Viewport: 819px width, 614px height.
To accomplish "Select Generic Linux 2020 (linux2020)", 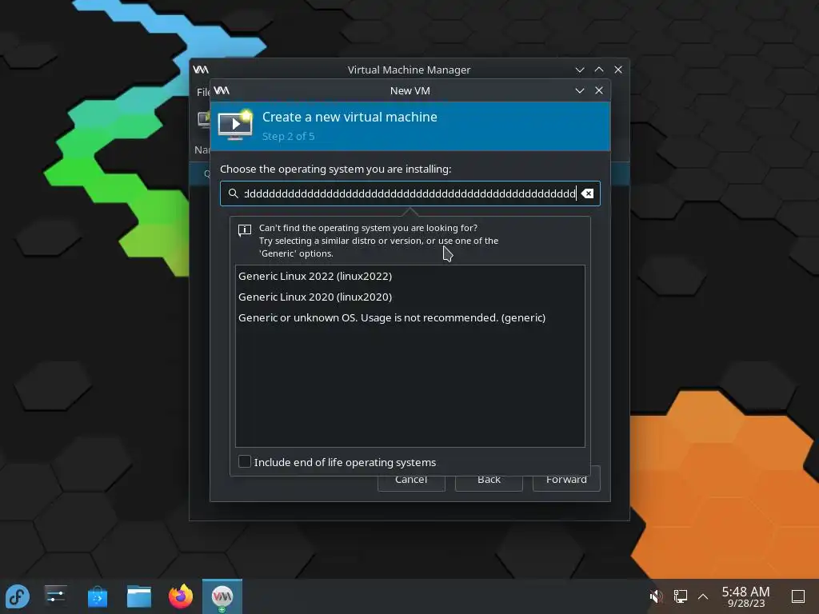I will [x=410, y=297].
